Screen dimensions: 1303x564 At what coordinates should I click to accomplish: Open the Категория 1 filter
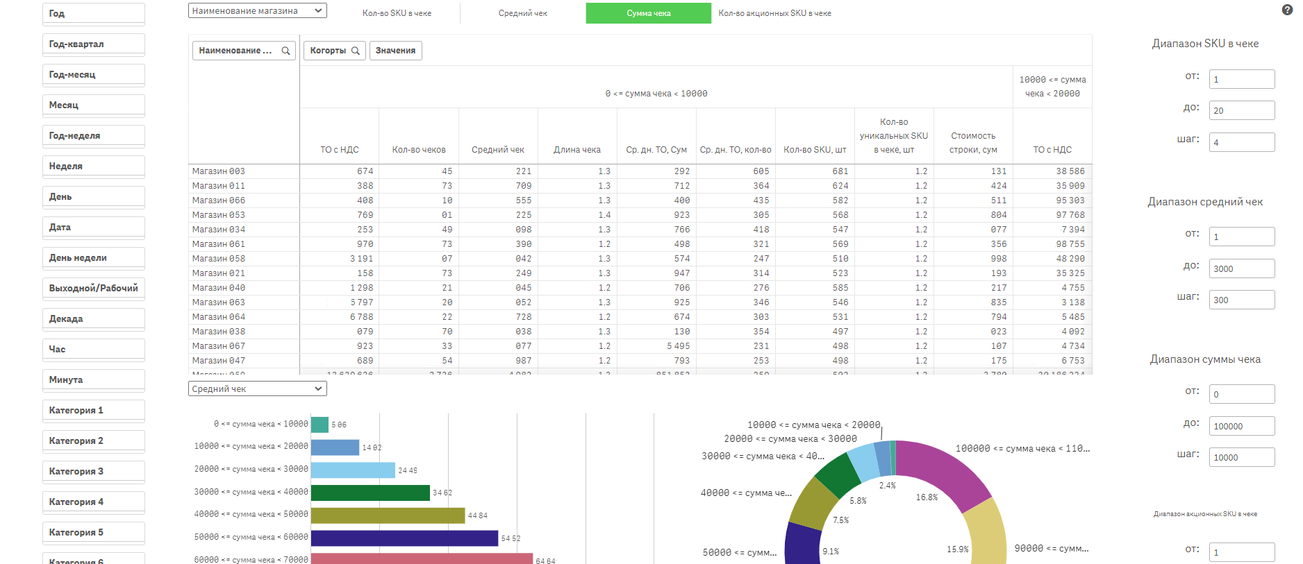94,411
